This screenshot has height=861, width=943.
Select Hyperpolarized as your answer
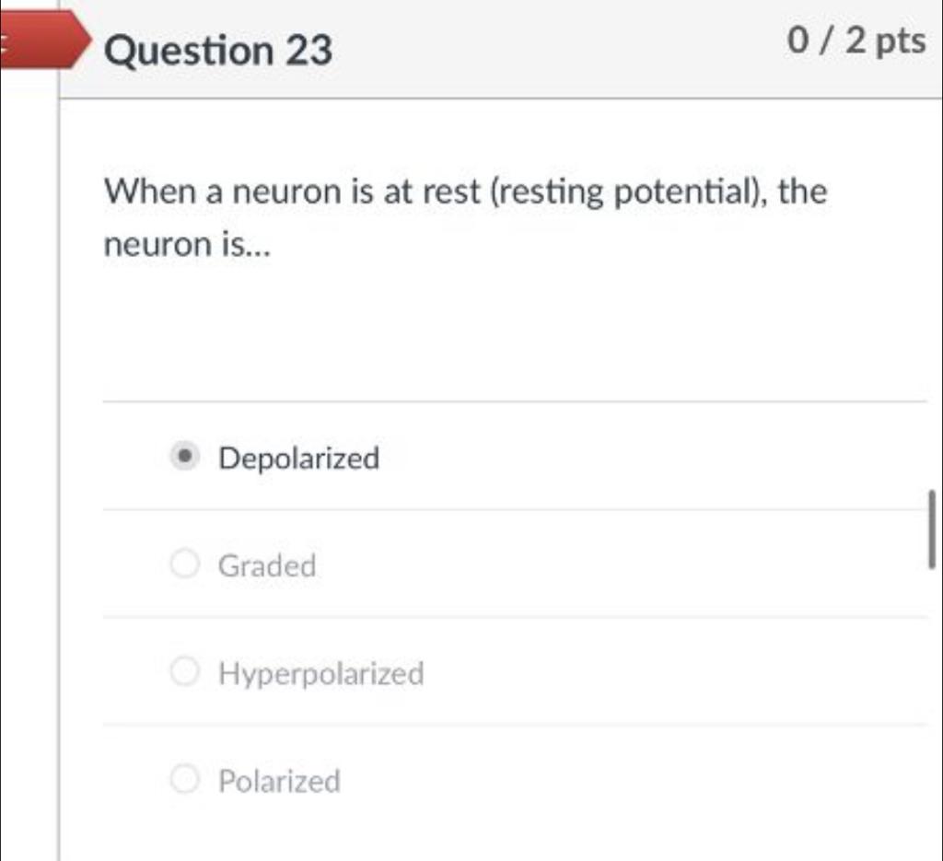pos(184,670)
